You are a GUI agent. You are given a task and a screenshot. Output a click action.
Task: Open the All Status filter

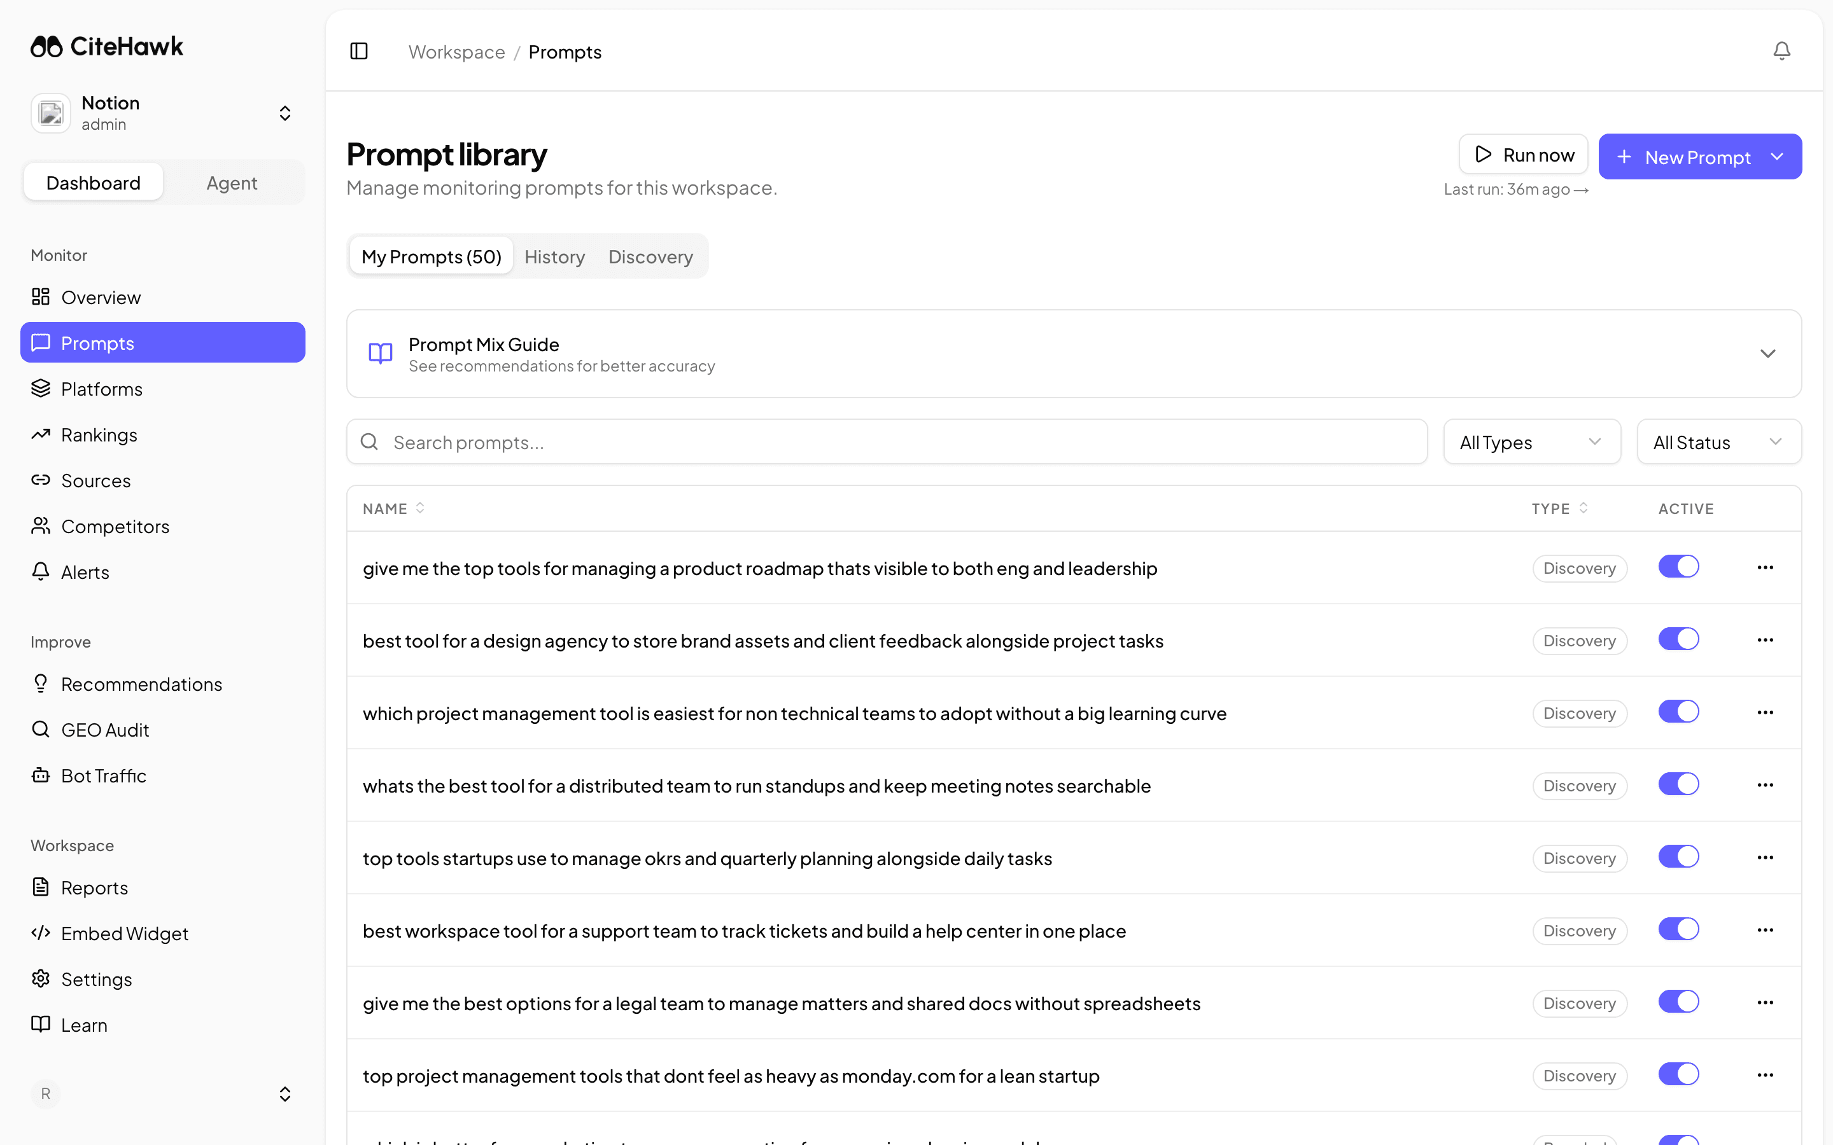(1718, 442)
